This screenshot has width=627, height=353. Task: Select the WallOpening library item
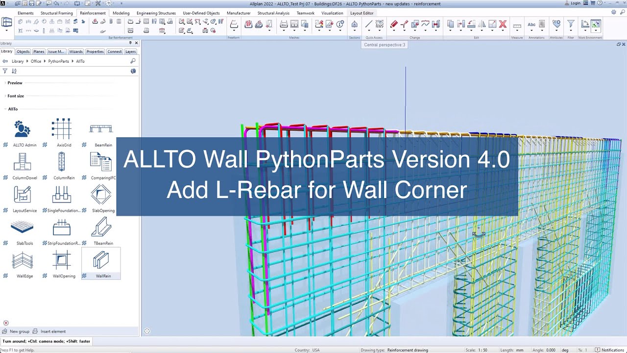point(62,263)
